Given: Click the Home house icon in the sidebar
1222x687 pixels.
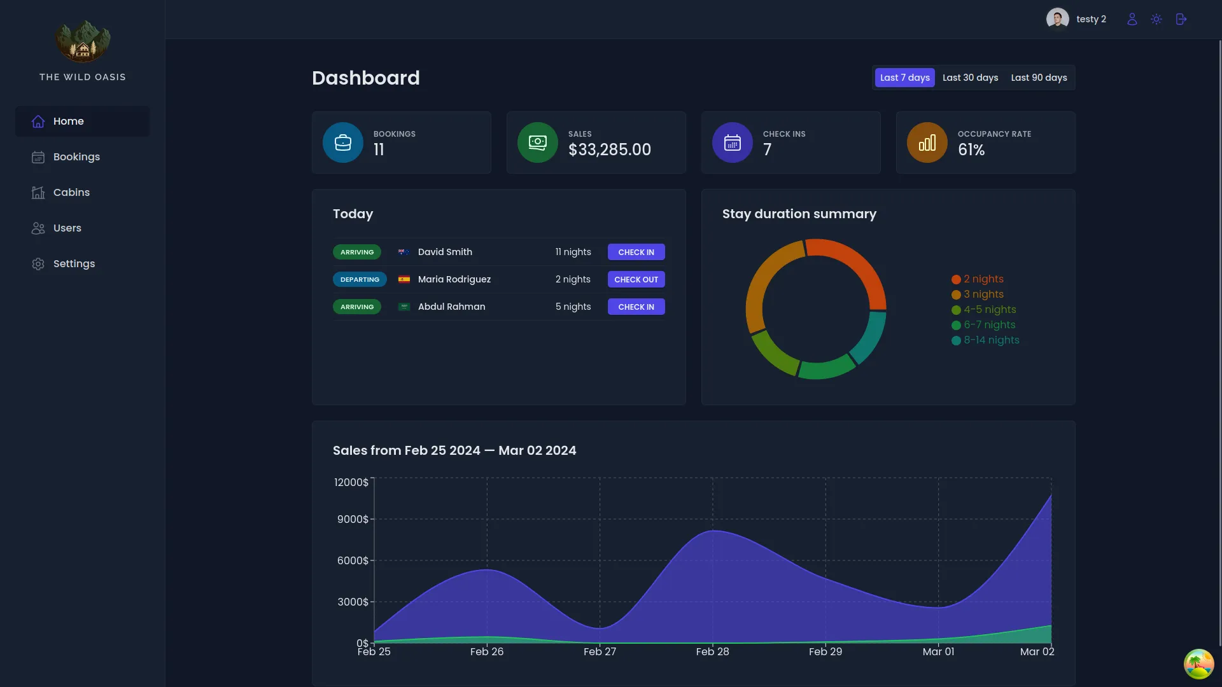Looking at the screenshot, I should [x=38, y=121].
